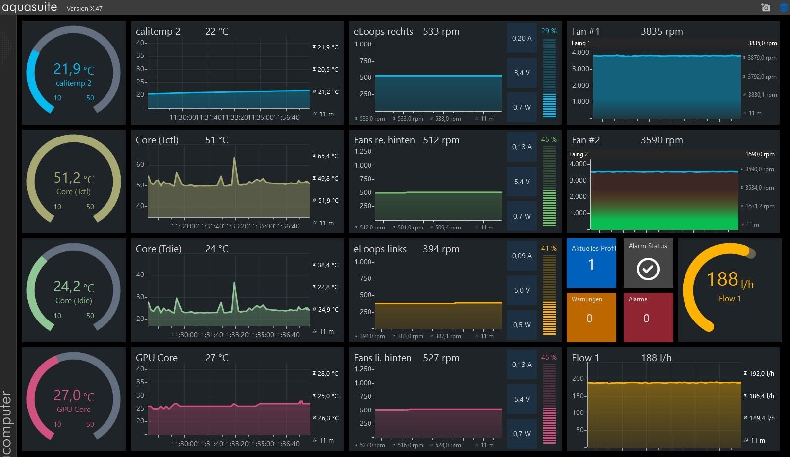Click the eLoops rechts 29 % bar meter
790x457 pixels.
[x=549, y=78]
